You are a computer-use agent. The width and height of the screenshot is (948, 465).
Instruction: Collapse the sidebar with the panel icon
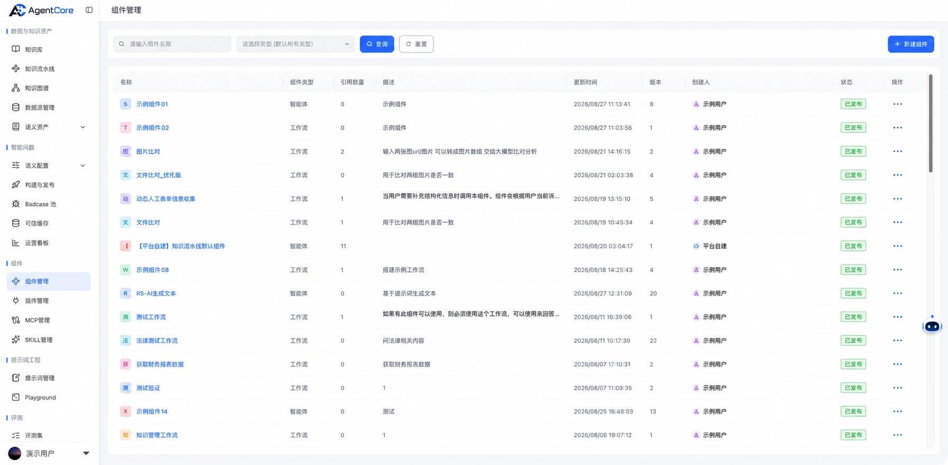pos(89,10)
